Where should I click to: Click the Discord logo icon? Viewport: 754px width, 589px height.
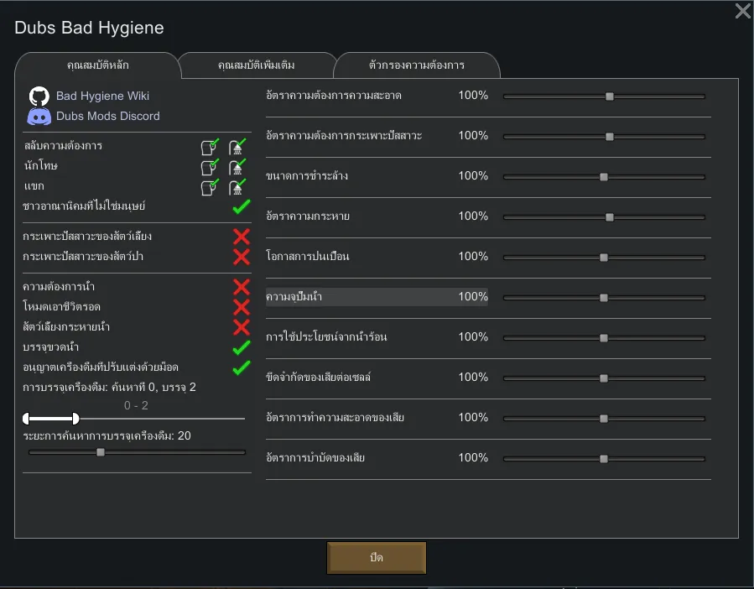pos(39,117)
